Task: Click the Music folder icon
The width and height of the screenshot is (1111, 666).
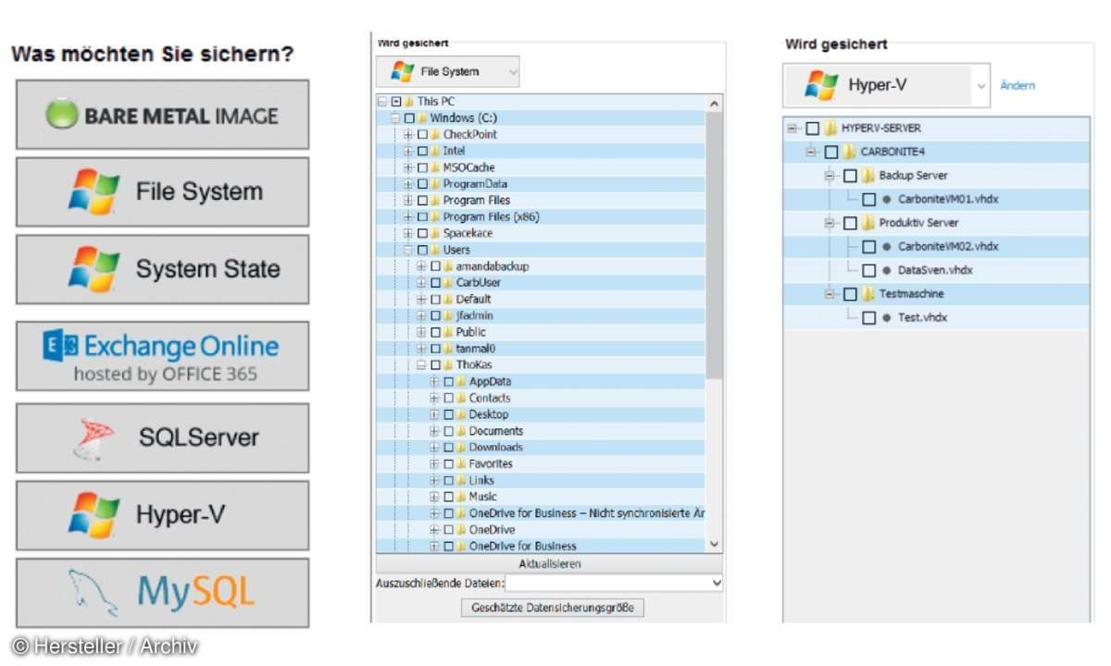Action: pyautogui.click(x=461, y=497)
